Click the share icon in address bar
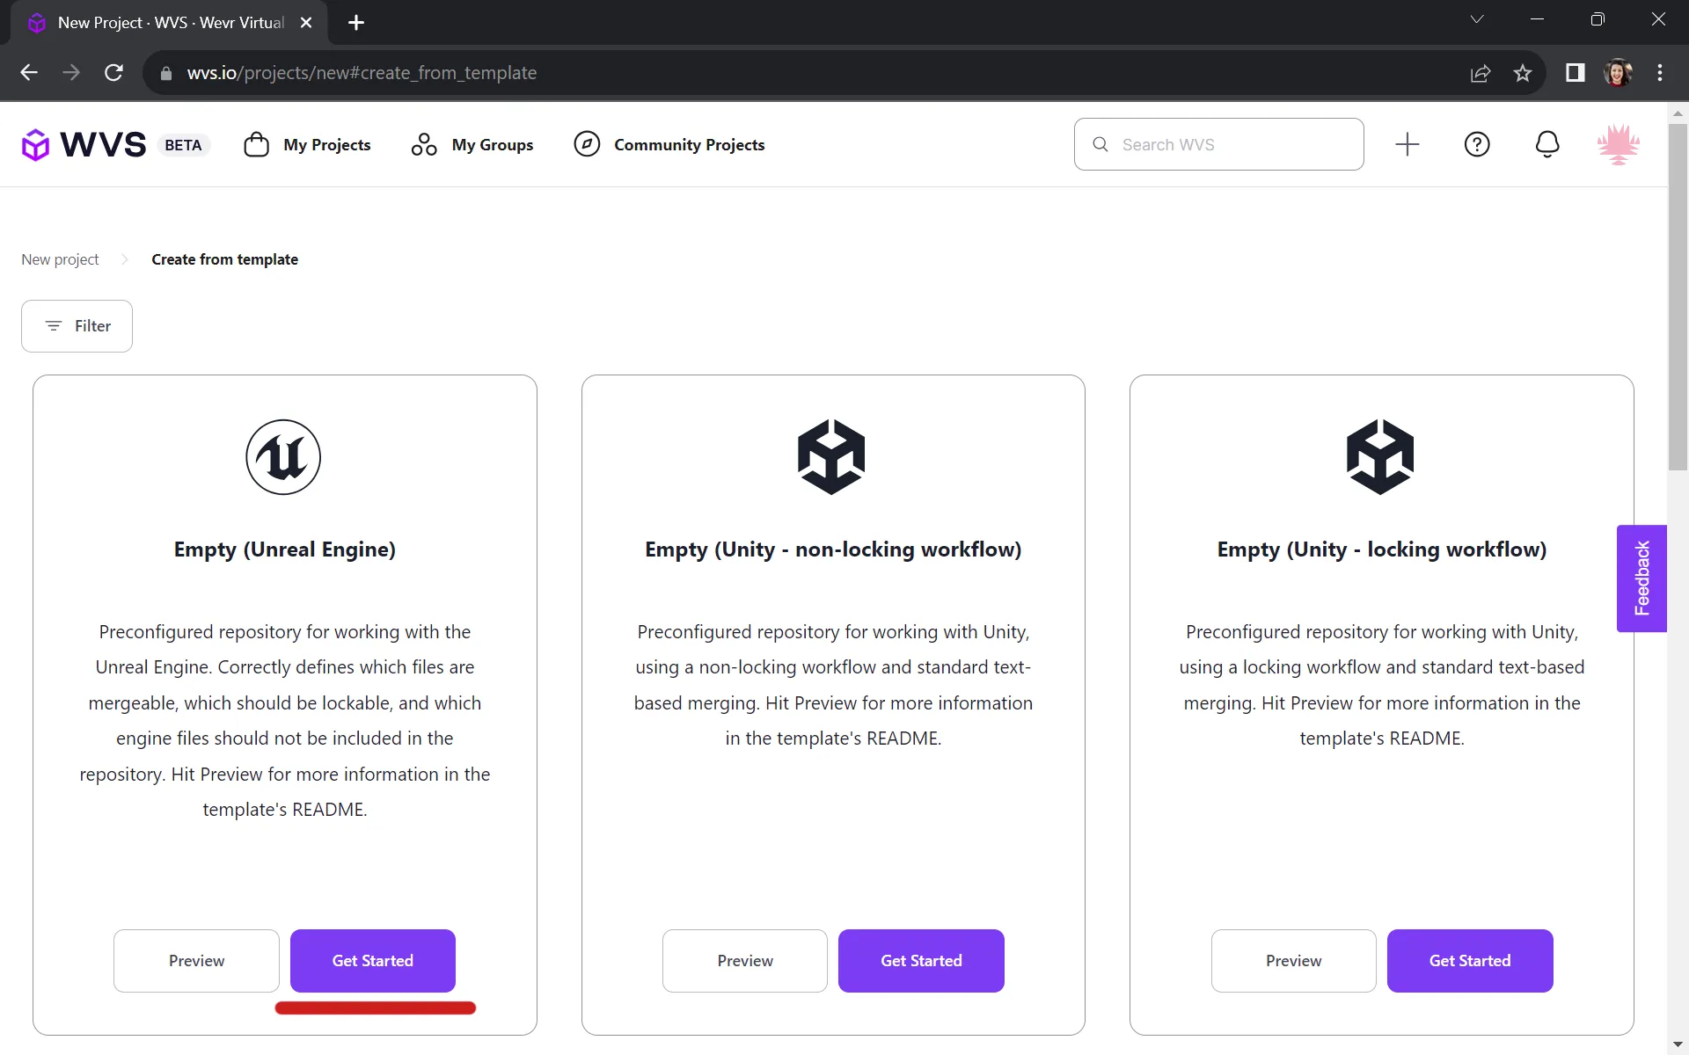 (1481, 73)
